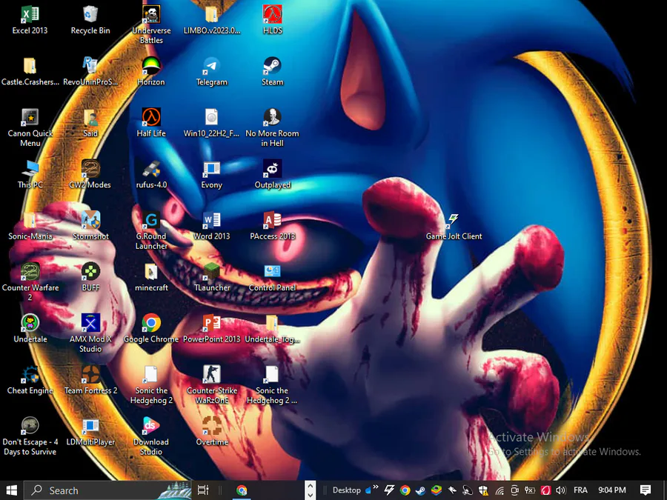Select the Overtime desktop icon
Image resolution: width=667 pixels, height=500 pixels.
[212, 432]
